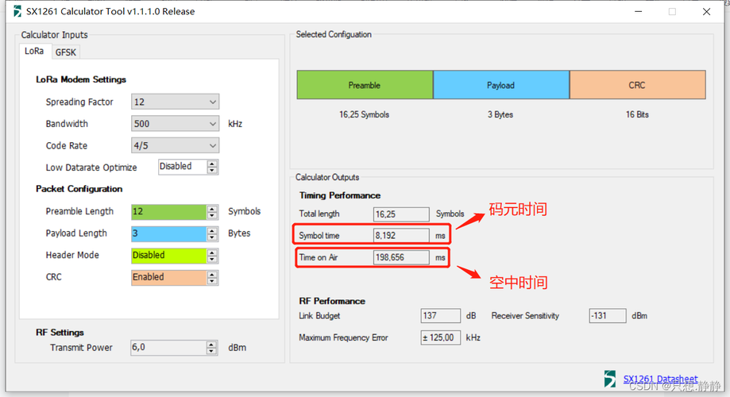Click the Symbol time output field
Screen dimensions: 730x397
click(401, 236)
